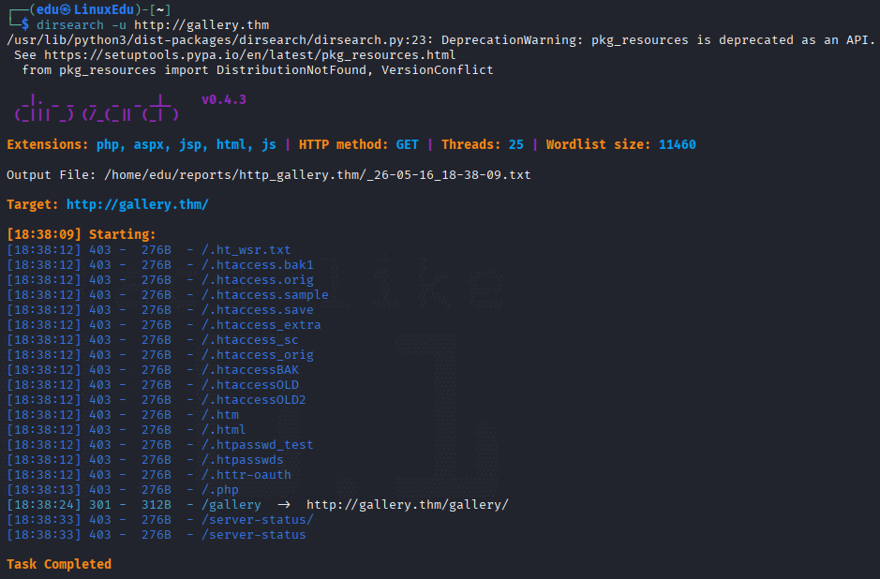
Task: Select the /.htaccess.save result path
Action: (257, 310)
